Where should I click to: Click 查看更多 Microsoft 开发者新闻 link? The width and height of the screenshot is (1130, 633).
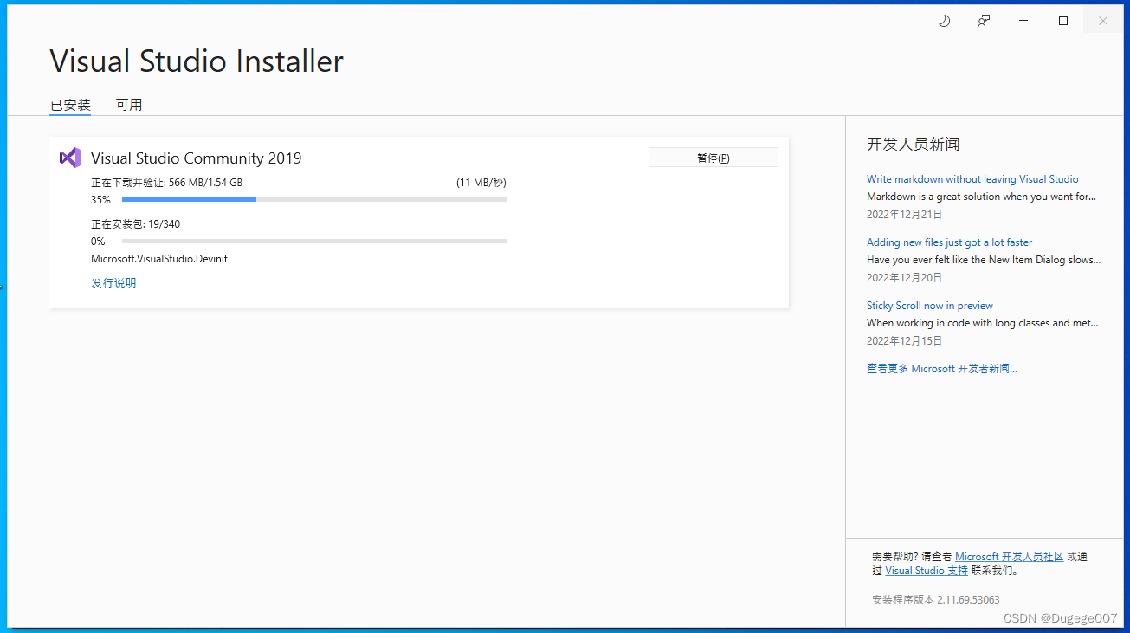click(x=942, y=369)
